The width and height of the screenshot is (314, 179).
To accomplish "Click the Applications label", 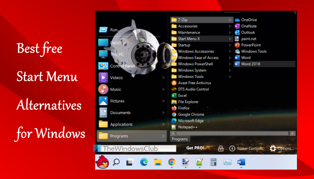I will 122,124.
